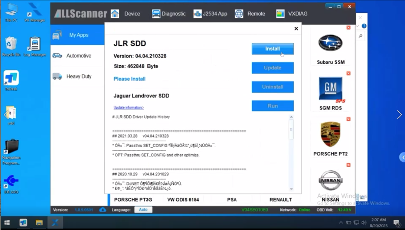Screen dimensions: 405x230
Task: Click the Navigation Program desktop shortcut
Action: coord(11,152)
